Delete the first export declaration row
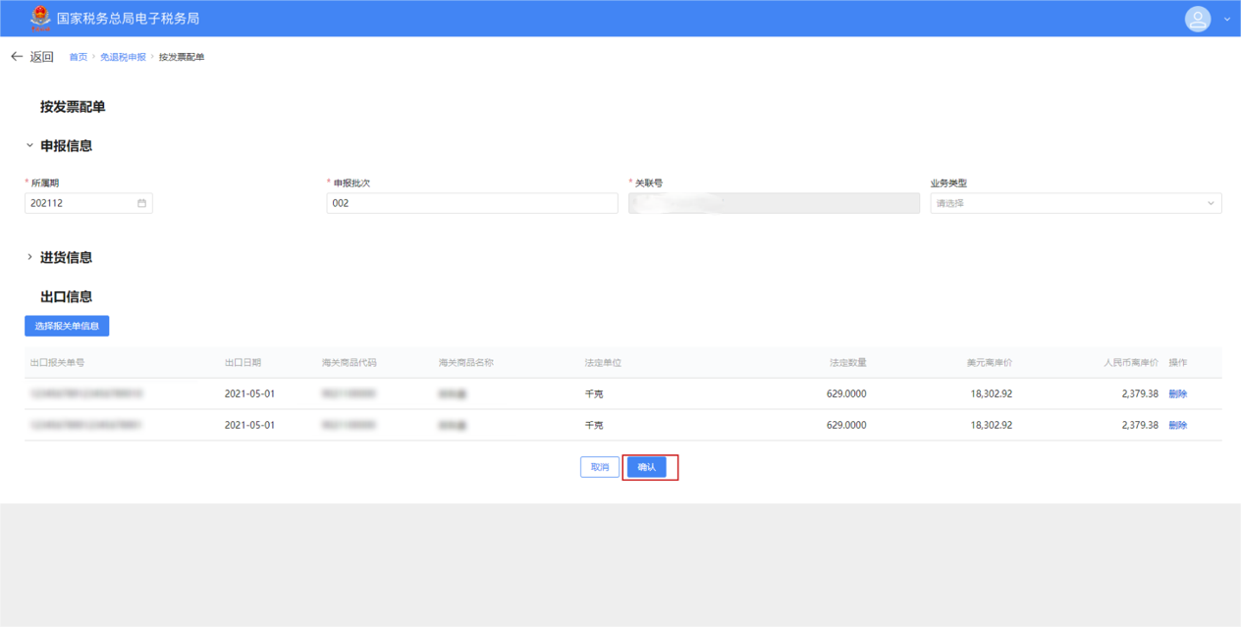The width and height of the screenshot is (1241, 627). (x=1177, y=394)
